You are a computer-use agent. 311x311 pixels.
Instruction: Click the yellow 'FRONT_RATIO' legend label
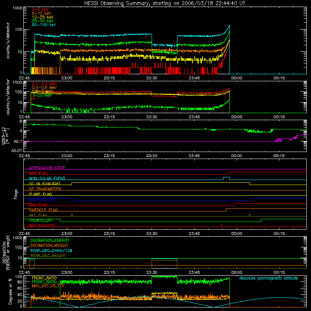(44, 278)
